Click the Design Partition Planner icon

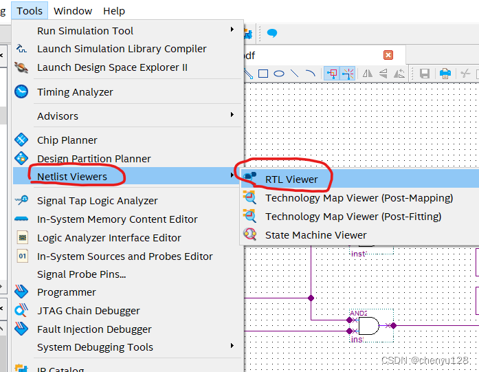point(21,158)
